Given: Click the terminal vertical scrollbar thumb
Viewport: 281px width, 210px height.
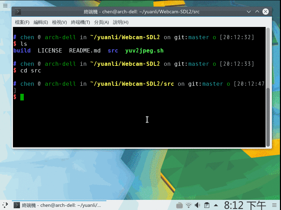Looking at the screenshot, I should pos(268,117).
